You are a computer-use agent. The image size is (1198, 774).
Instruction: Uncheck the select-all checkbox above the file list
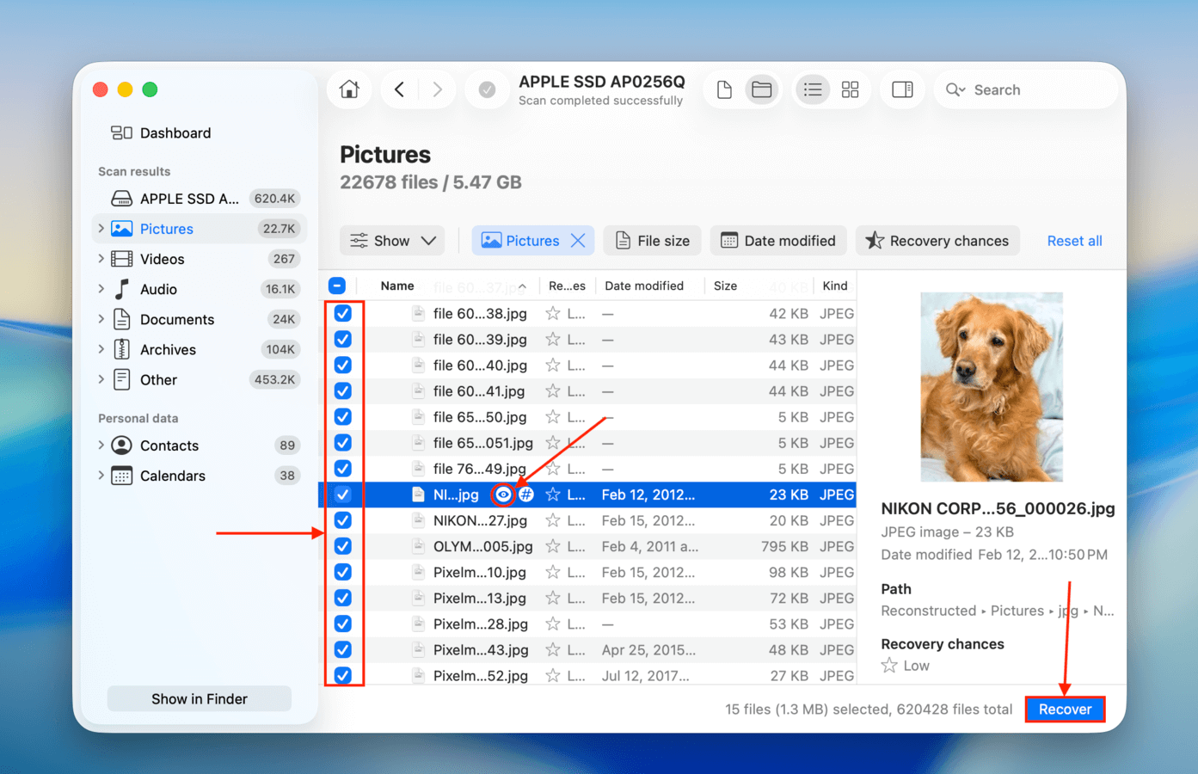pos(337,285)
